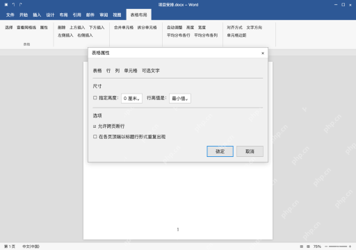The height and width of the screenshot is (250, 356).
Task: Click 单元格边距 in the ribbon
Action: click(x=236, y=35)
